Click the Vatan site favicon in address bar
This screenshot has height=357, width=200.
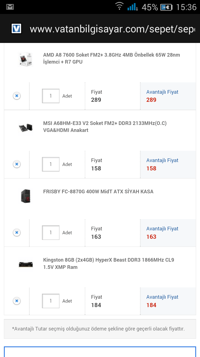16,28
